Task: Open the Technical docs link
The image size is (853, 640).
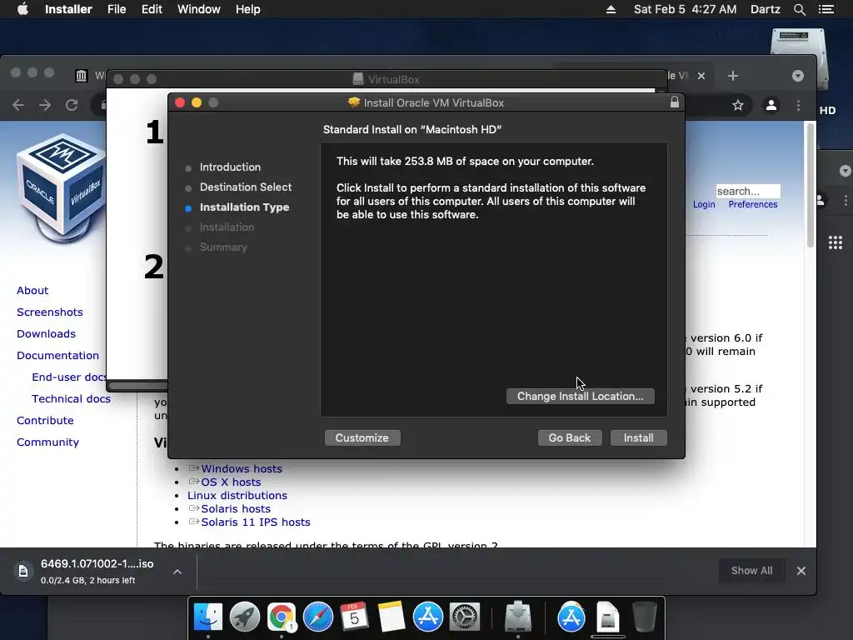Action: (72, 399)
